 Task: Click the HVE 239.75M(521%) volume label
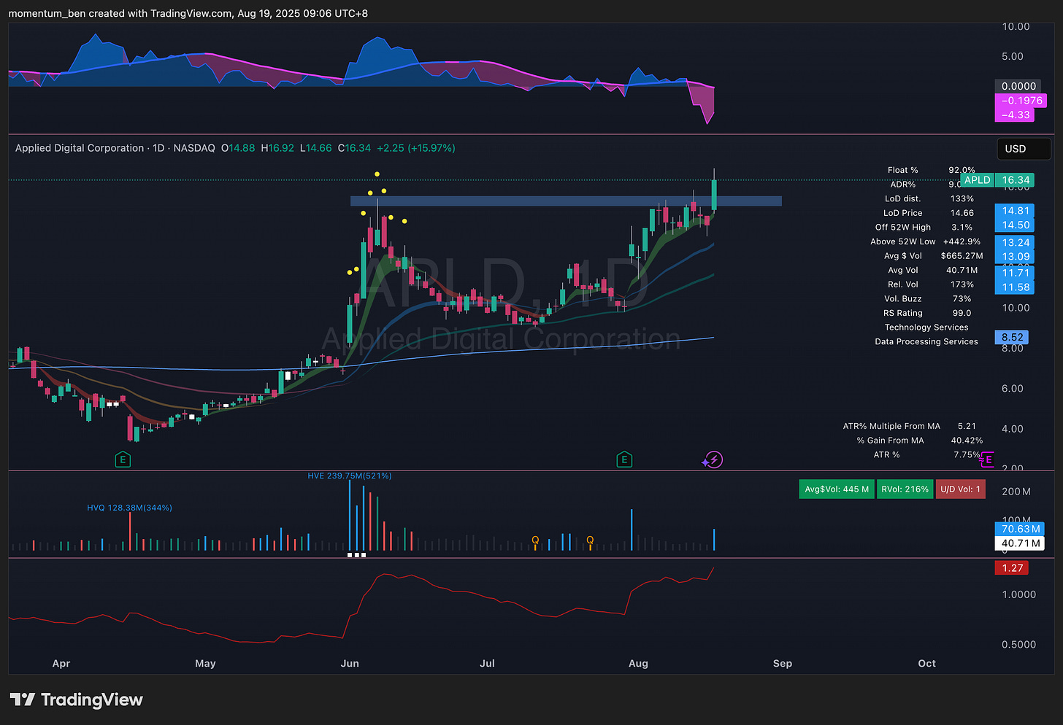coord(349,476)
